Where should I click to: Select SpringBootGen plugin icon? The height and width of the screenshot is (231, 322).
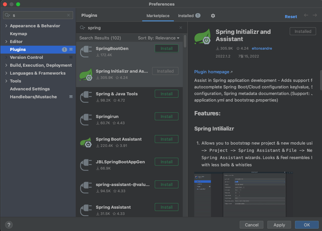coord(86,52)
